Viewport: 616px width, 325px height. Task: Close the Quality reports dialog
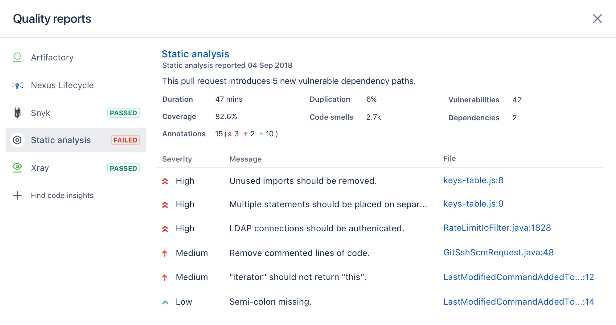(x=598, y=19)
